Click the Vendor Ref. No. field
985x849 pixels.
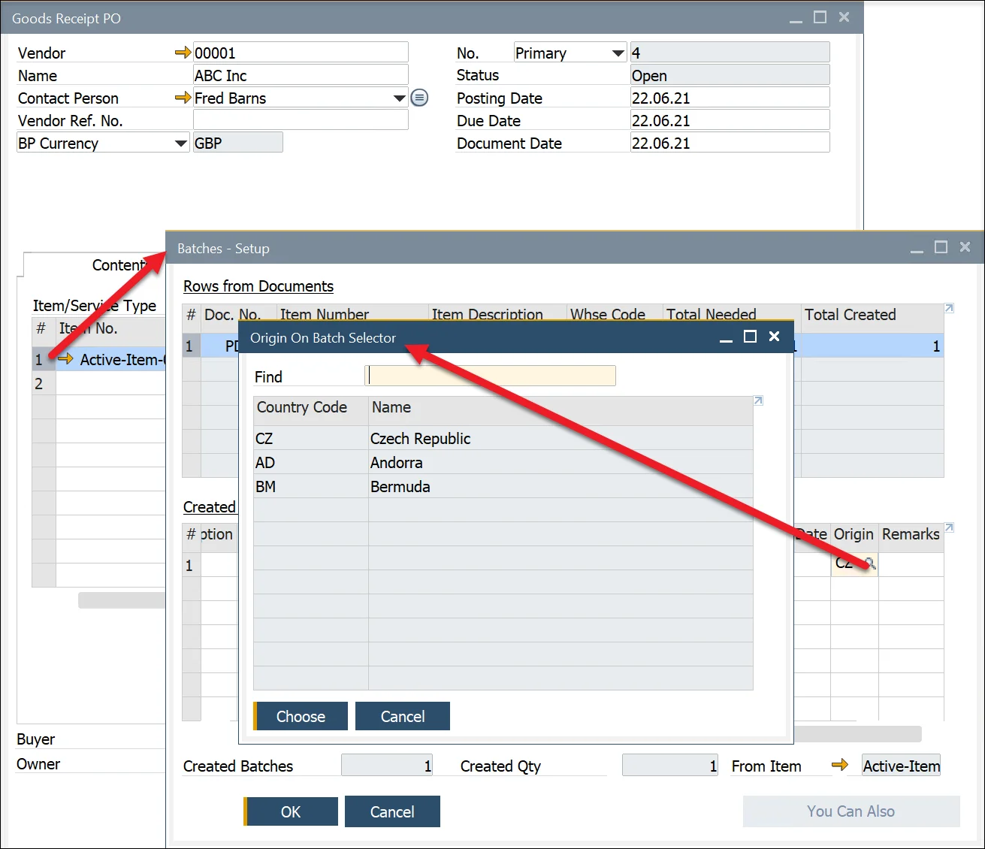(x=301, y=120)
